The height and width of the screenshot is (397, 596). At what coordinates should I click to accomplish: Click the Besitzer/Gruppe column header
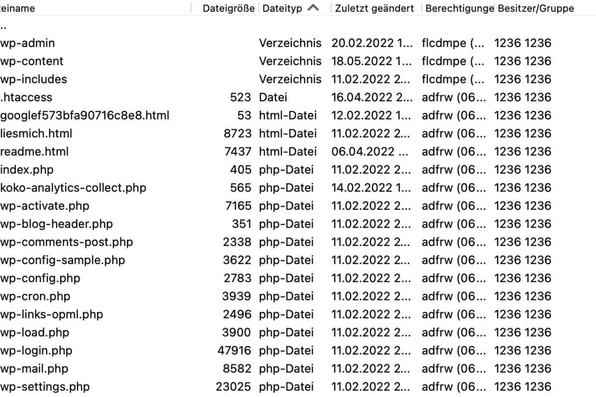(x=535, y=8)
